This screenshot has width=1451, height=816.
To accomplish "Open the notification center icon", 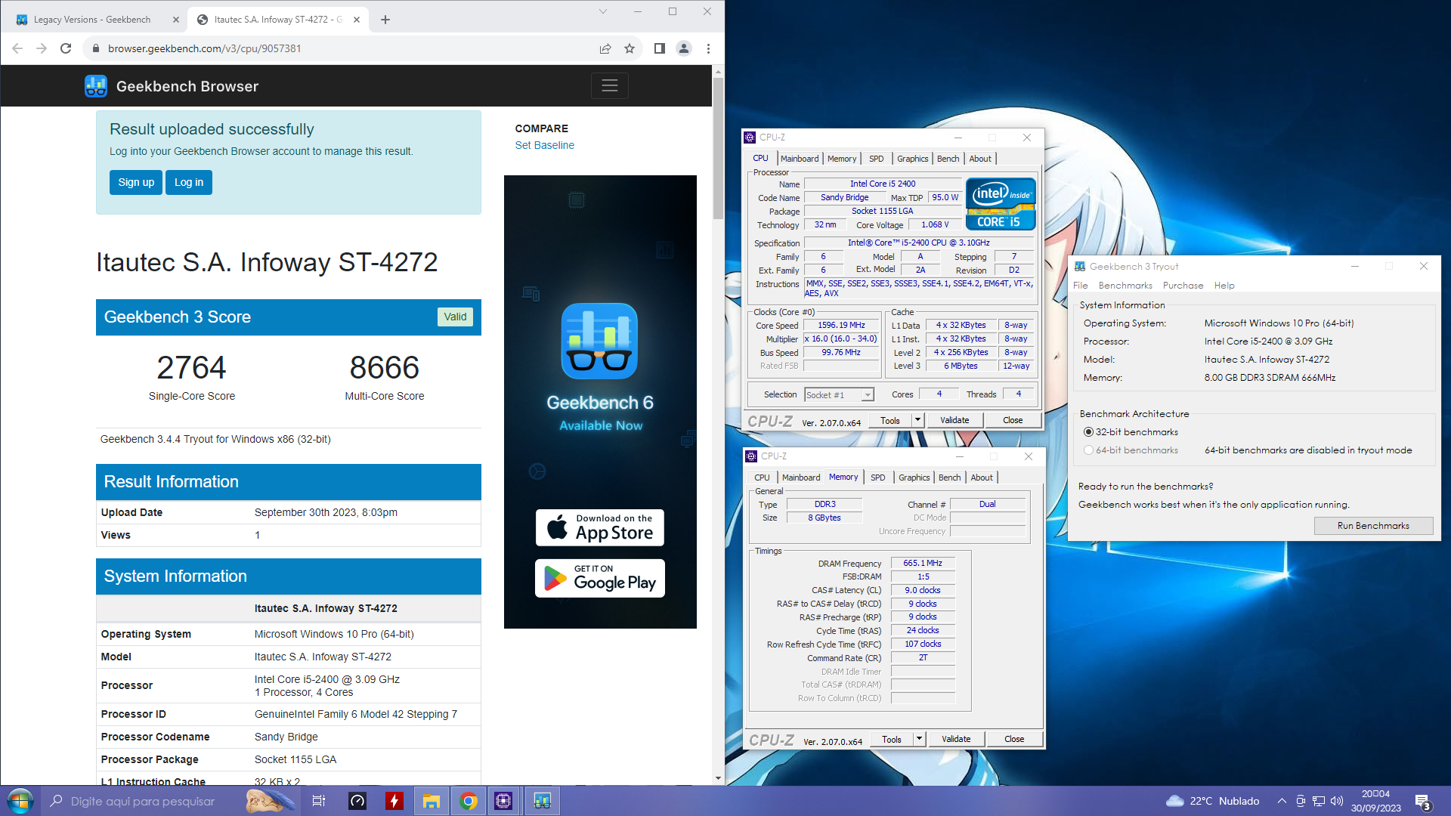I will click(1423, 802).
